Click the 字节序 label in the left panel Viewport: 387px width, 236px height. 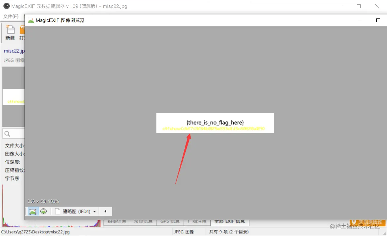click(13, 178)
